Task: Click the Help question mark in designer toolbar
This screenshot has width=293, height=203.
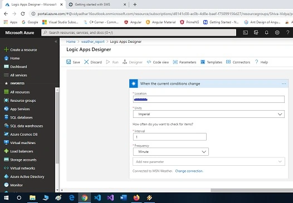Action: (257, 62)
